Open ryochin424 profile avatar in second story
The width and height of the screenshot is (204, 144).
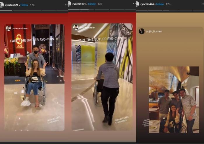click(70, 4)
